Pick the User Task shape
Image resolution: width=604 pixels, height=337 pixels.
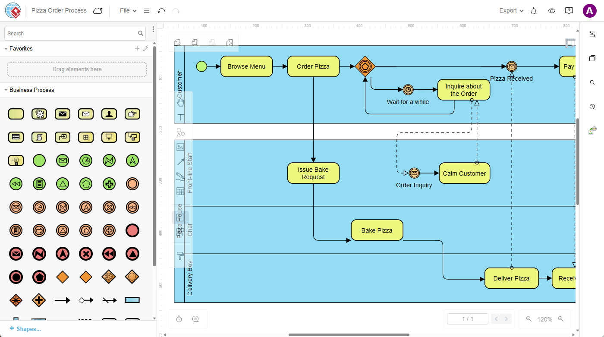pyautogui.click(x=109, y=114)
